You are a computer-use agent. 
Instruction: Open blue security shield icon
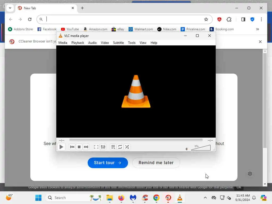pyautogui.click(x=252, y=19)
